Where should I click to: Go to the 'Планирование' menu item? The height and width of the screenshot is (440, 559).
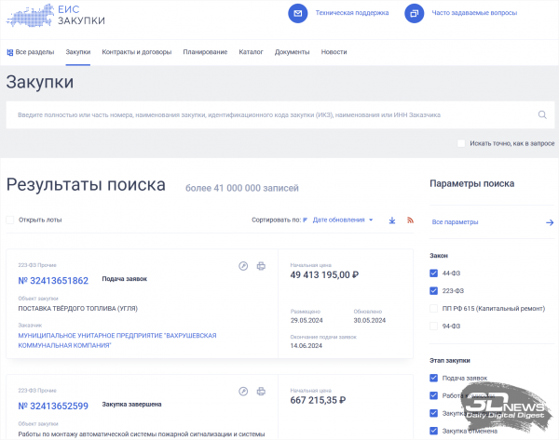[205, 52]
